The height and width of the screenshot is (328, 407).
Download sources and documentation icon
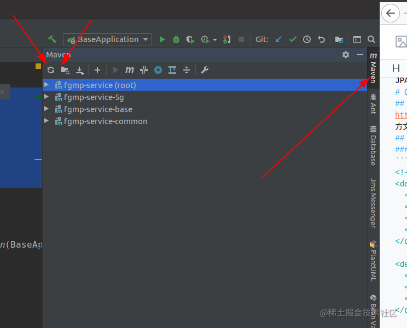pos(80,71)
